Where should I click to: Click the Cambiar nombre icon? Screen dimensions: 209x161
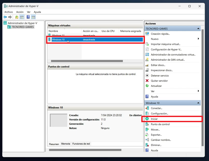click(147, 140)
